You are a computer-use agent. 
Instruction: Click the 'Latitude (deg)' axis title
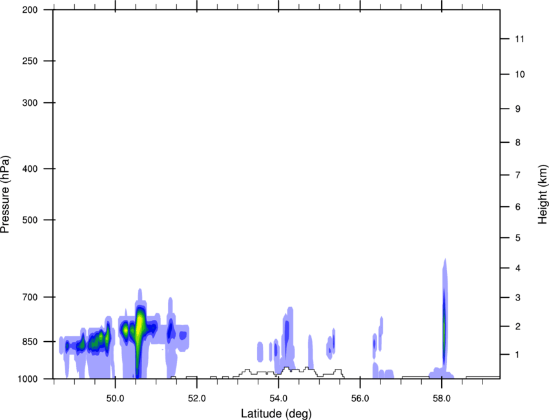coord(276,414)
